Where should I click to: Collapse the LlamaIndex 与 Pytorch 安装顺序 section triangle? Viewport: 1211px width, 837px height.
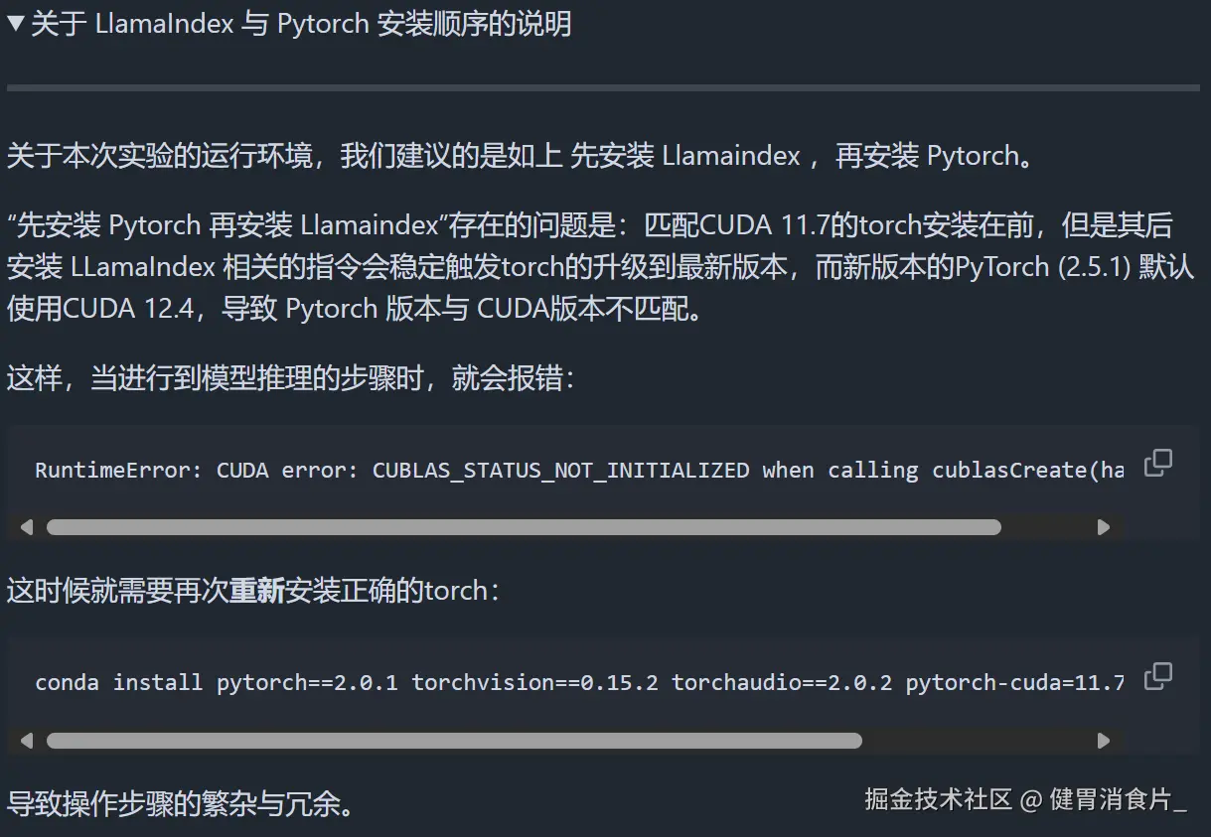(15, 24)
